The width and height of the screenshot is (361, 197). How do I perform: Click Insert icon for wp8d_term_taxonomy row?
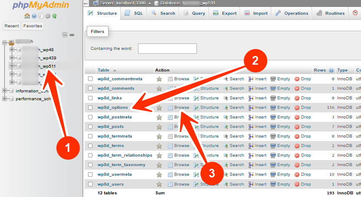(x=251, y=165)
